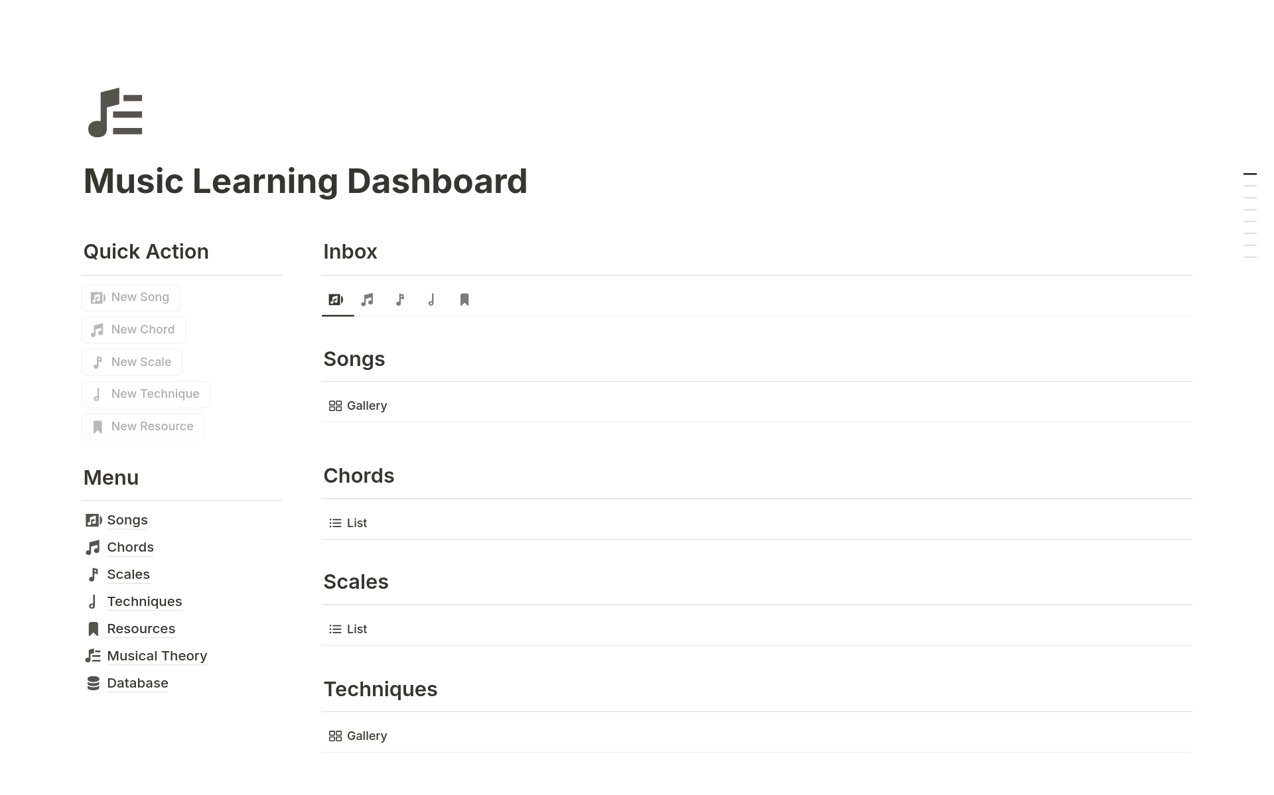This screenshot has height=795, width=1274.
Task: Select the List view tab under Chords
Action: coord(348,523)
